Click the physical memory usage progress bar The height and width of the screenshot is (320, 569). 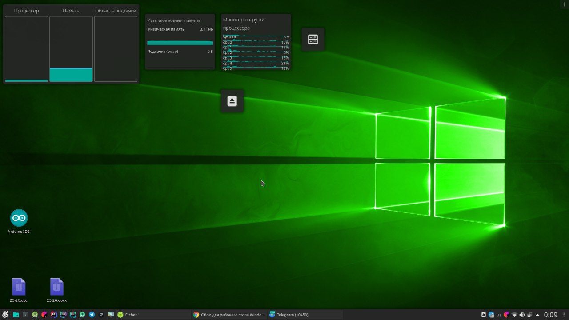pos(180,43)
